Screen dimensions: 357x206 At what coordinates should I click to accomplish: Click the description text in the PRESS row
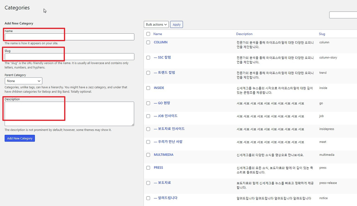point(275,170)
